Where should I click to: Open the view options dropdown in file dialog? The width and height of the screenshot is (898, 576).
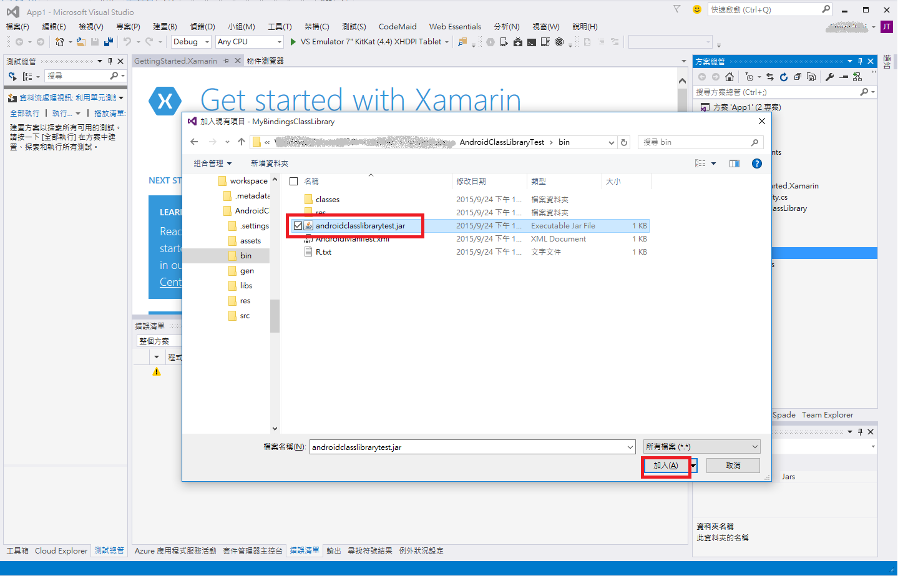(714, 164)
